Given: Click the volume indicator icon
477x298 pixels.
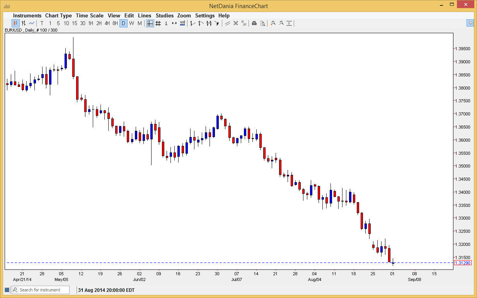Looking at the screenshot, I should [x=182, y=23].
